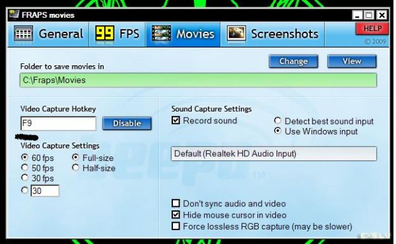396x244 pixels.
Task: Select the 60 fps radio button
Action: point(24,157)
